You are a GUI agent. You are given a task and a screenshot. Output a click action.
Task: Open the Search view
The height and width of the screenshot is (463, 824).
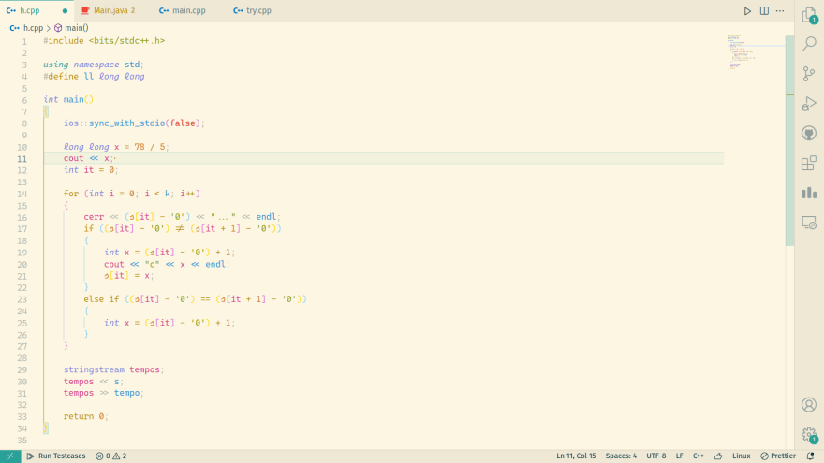(809, 44)
